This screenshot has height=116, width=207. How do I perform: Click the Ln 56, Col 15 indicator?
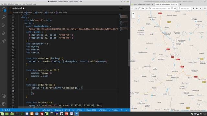47,110
